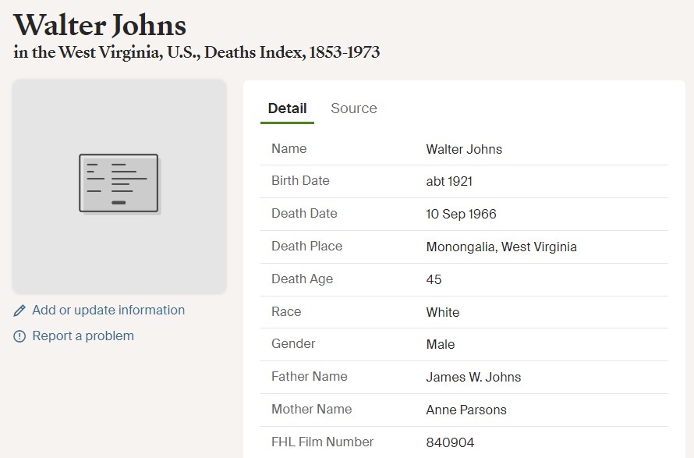This screenshot has width=694, height=458.
Task: Click the Walter Johns page heading
Action: (100, 25)
